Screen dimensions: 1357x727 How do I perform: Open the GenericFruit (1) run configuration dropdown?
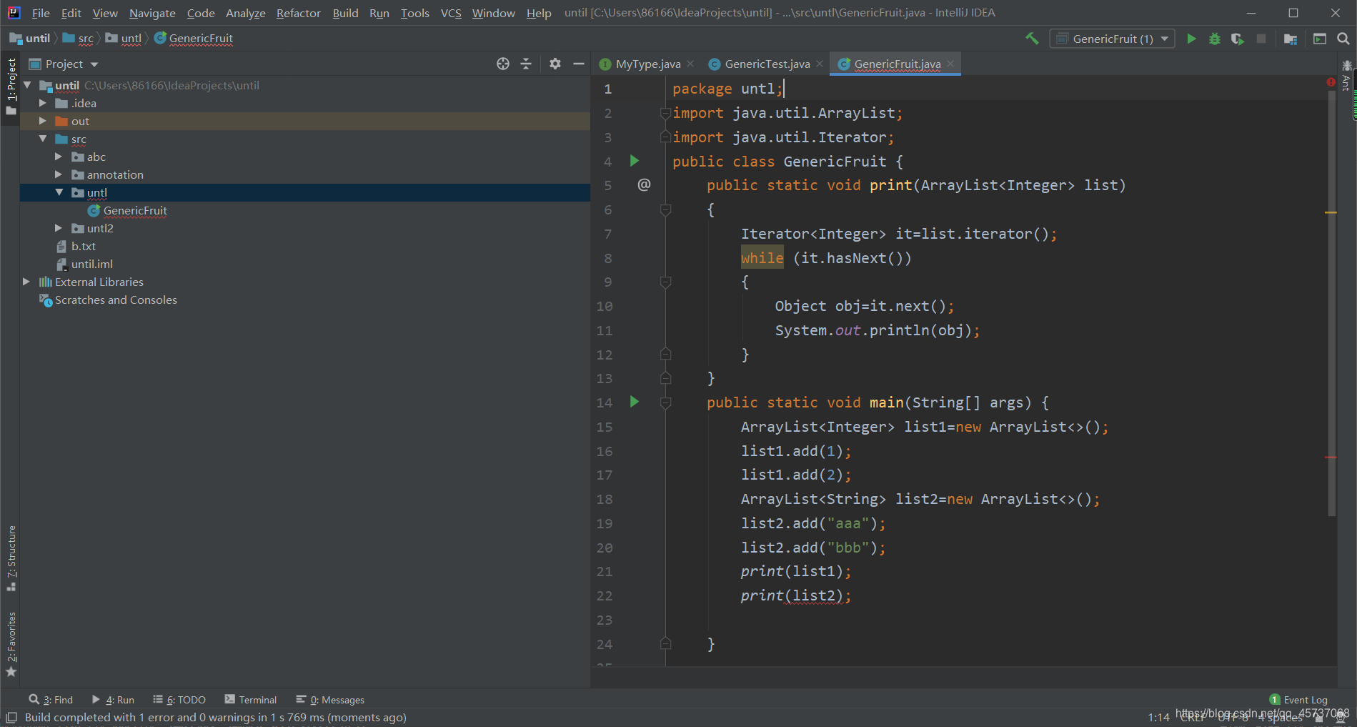coord(1112,39)
